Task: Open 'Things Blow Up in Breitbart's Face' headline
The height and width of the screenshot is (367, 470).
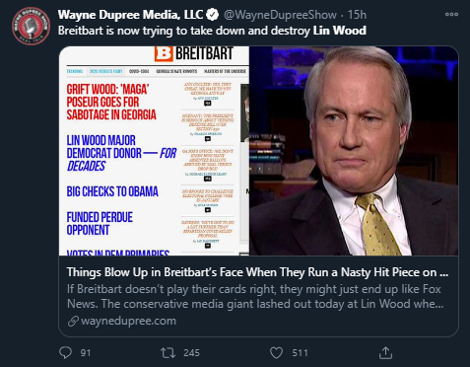Action: [x=257, y=272]
